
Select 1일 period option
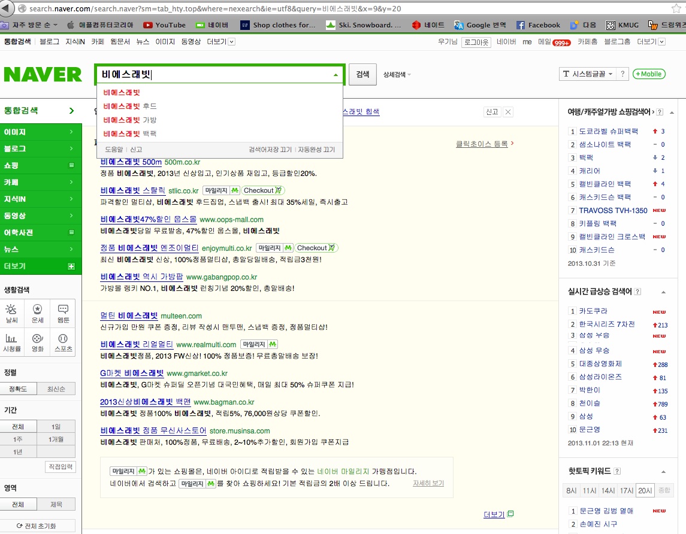click(x=56, y=426)
